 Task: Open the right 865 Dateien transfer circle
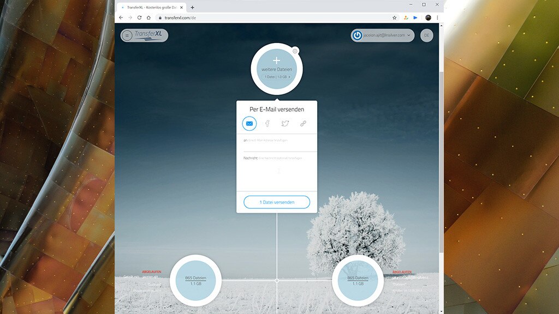pos(358,280)
